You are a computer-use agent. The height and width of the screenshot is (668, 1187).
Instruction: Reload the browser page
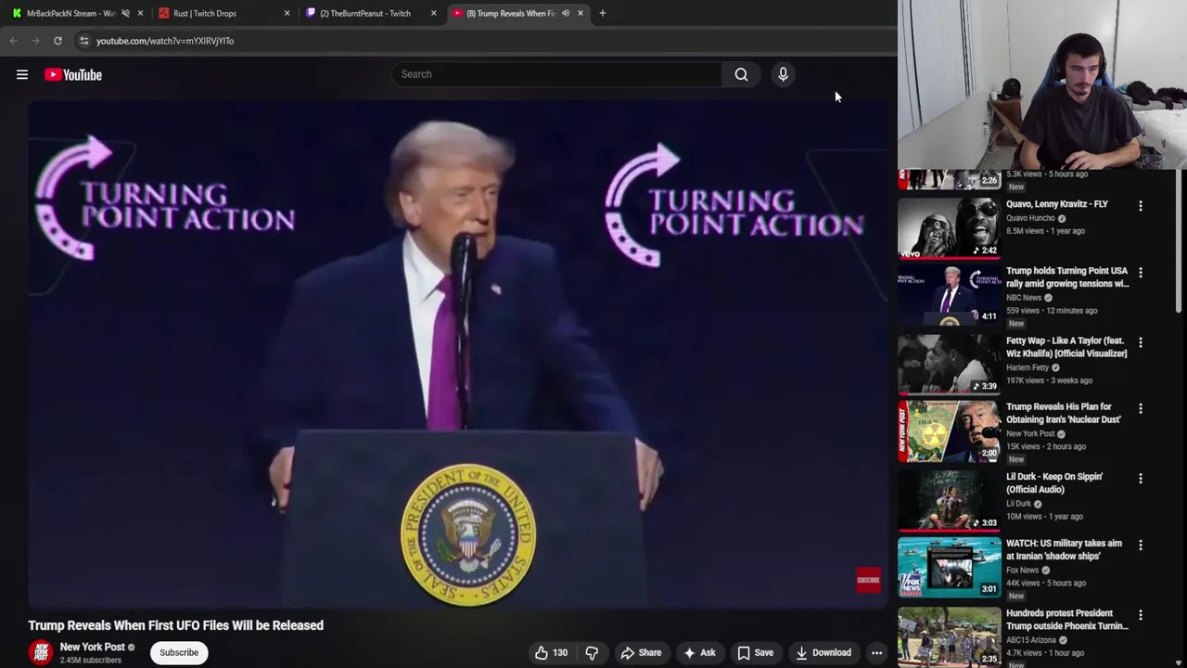(57, 41)
